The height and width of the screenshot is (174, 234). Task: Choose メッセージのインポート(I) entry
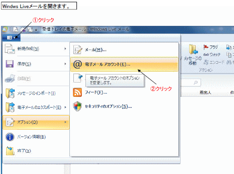coord(36,93)
